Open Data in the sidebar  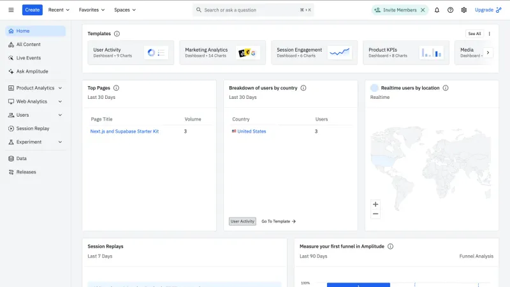pyautogui.click(x=35, y=158)
